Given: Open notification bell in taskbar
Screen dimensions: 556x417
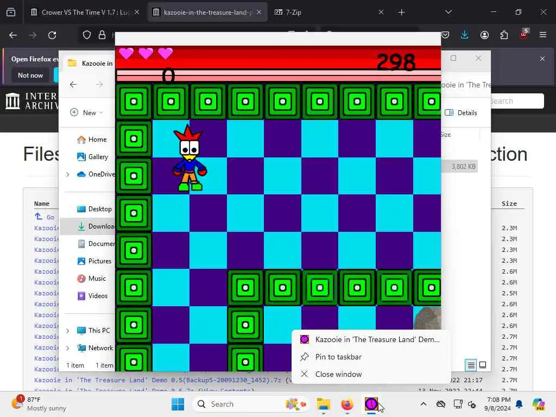Looking at the screenshot, I should point(519,404).
